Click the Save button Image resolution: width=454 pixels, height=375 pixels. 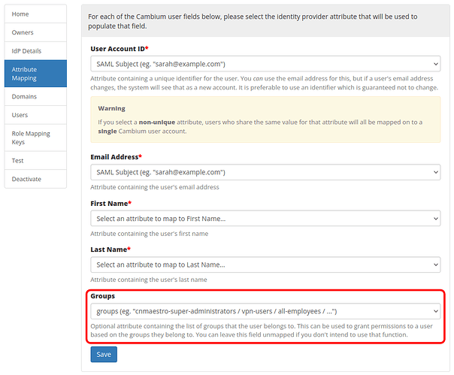104,354
